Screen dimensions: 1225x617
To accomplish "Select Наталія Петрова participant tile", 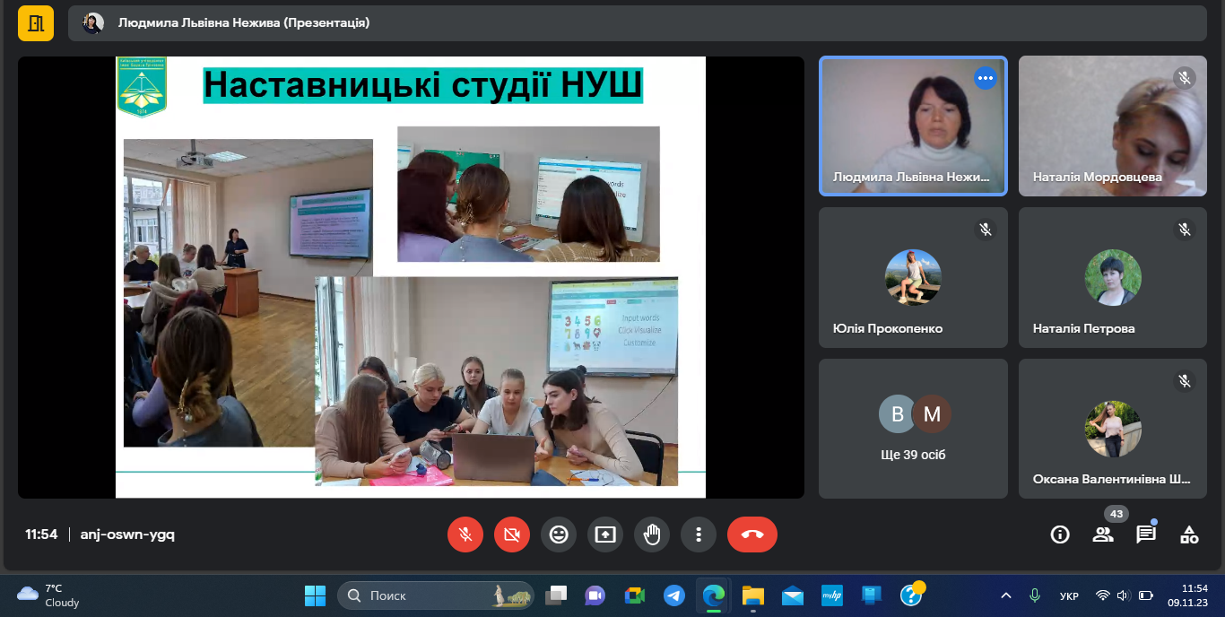I will click(x=1113, y=278).
